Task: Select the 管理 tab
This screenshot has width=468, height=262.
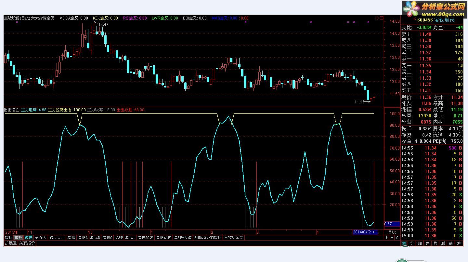Action: pos(28,238)
